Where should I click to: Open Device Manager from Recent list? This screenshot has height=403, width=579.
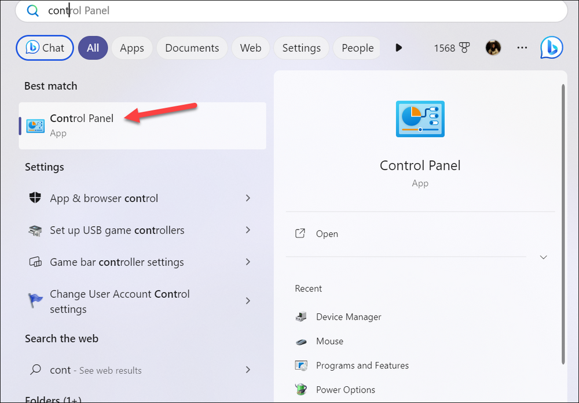(x=420, y=317)
